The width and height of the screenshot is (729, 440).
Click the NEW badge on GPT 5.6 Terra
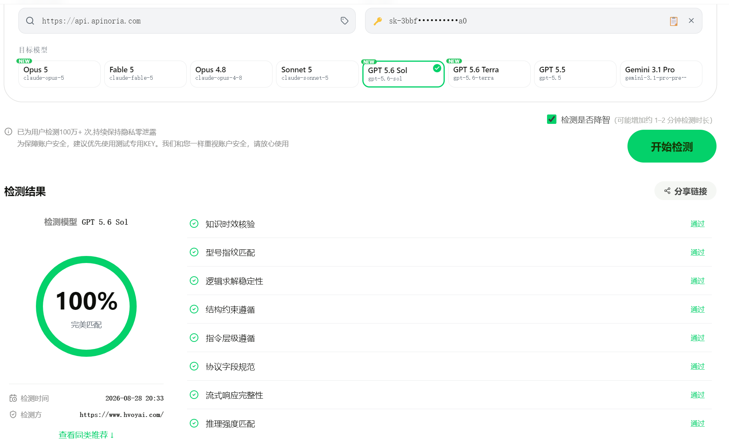click(x=454, y=61)
